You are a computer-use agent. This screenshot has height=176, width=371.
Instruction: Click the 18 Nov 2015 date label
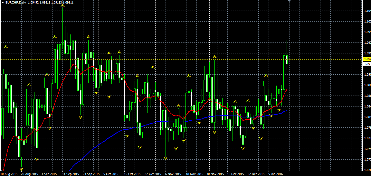pyautogui.click(x=195, y=174)
